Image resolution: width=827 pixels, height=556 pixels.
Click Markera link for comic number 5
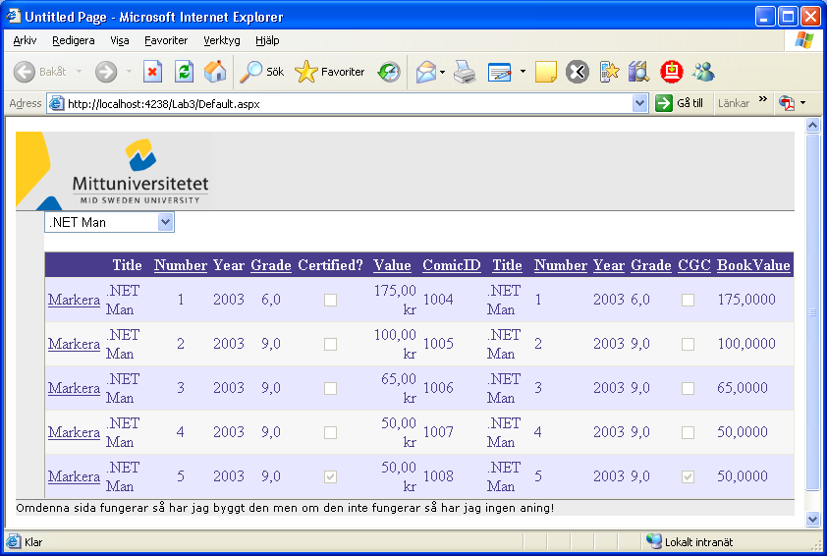point(74,476)
